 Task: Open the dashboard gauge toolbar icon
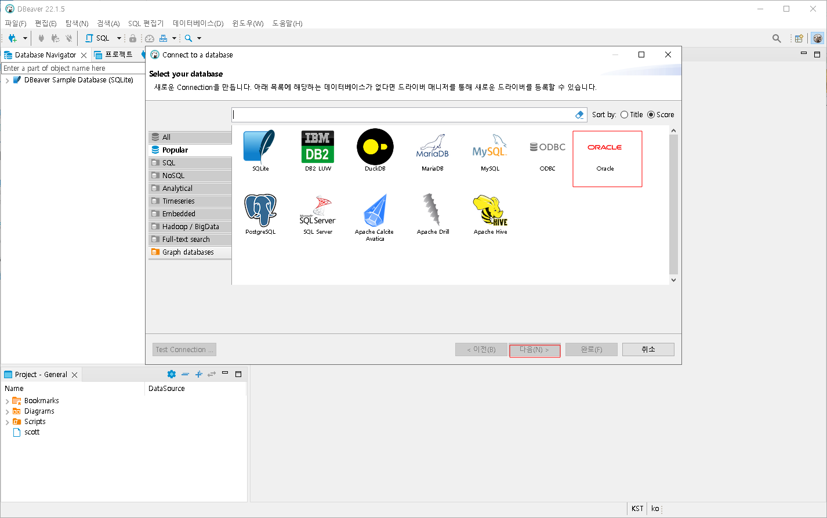150,38
